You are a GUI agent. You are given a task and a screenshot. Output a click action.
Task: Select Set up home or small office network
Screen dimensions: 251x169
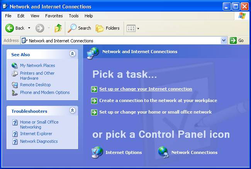[x=156, y=112]
